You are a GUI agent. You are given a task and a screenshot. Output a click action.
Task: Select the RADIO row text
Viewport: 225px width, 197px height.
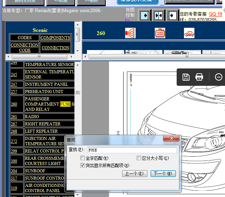(x=32, y=117)
